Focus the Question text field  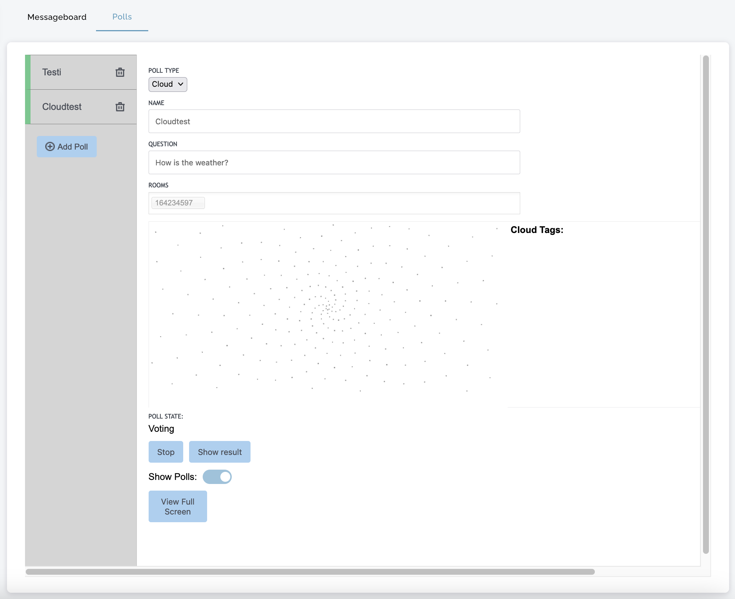[334, 162]
